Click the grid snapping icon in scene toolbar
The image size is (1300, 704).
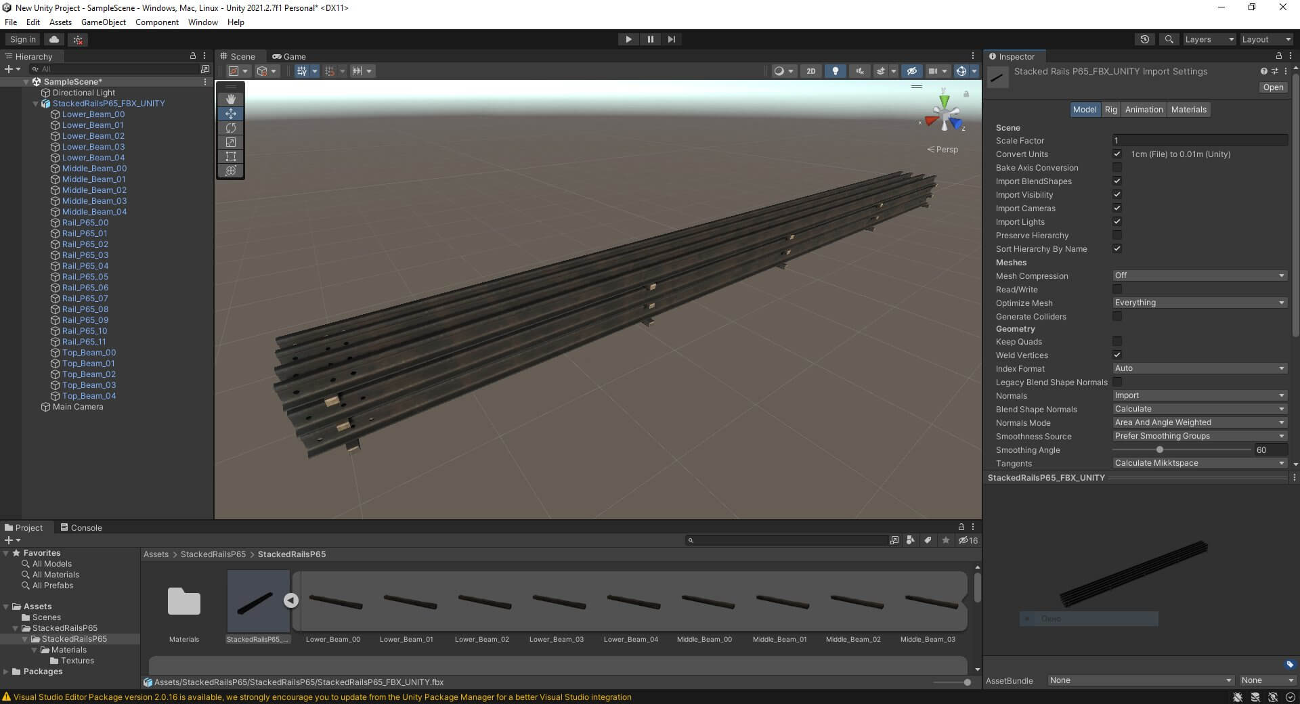pyautogui.click(x=302, y=71)
